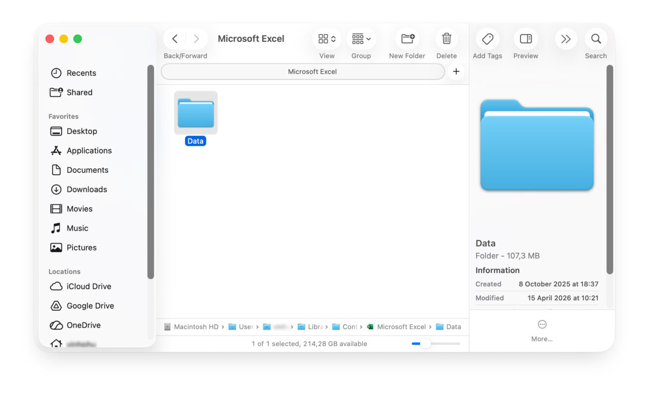Click the Libra folder in path bar

[310, 327]
